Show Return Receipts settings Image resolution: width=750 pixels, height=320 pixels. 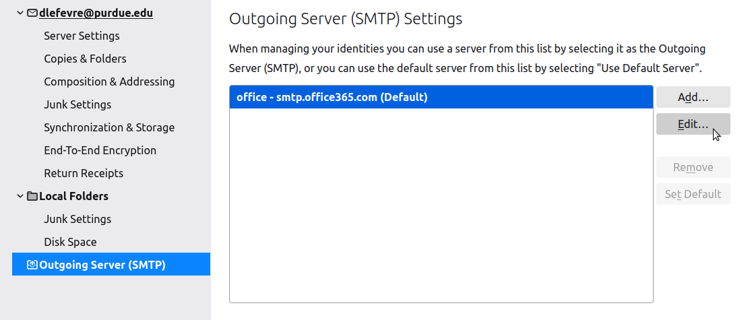coord(84,173)
